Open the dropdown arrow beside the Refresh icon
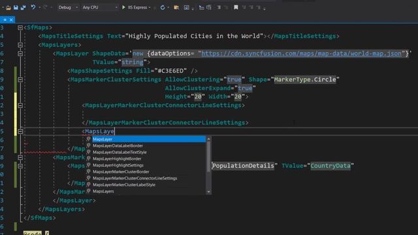The width and height of the screenshot is (418, 235). coord(169,7)
